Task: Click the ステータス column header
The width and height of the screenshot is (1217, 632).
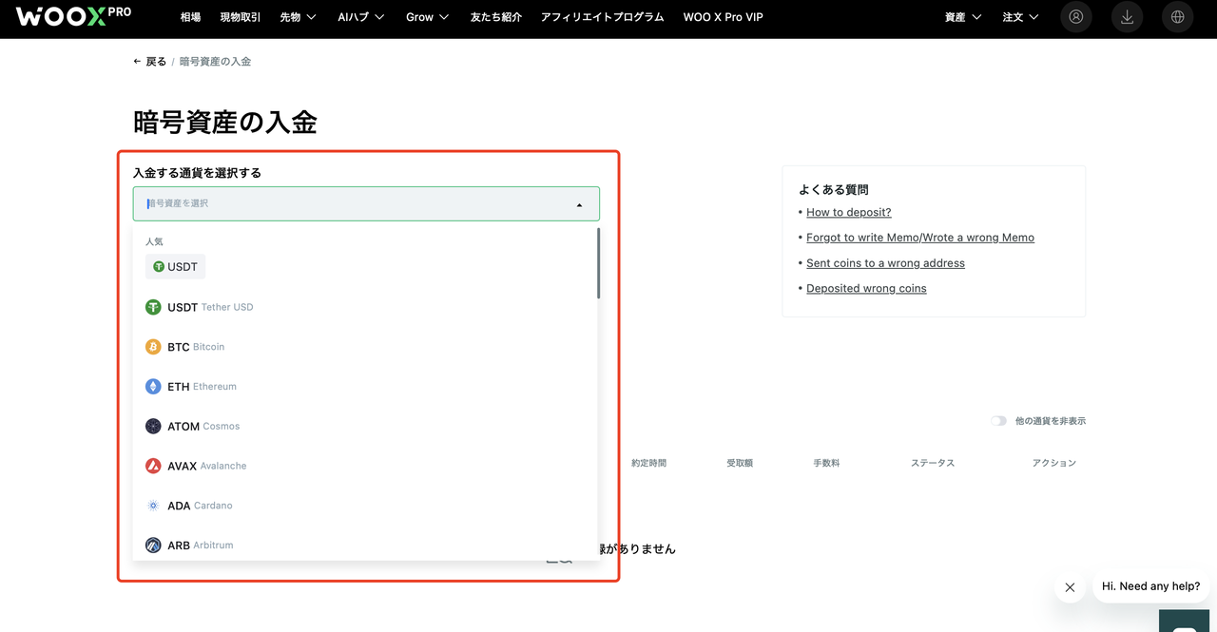Action: point(933,463)
